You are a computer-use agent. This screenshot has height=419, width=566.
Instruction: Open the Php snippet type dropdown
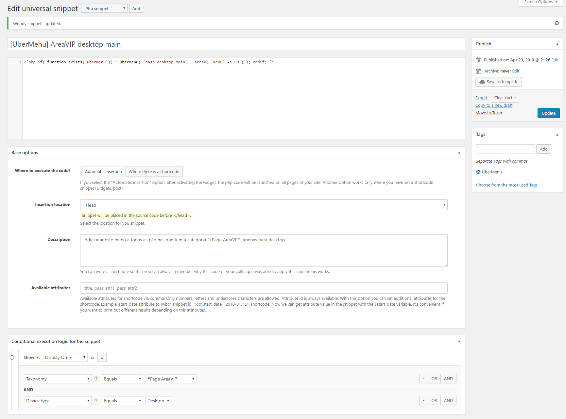(x=104, y=8)
